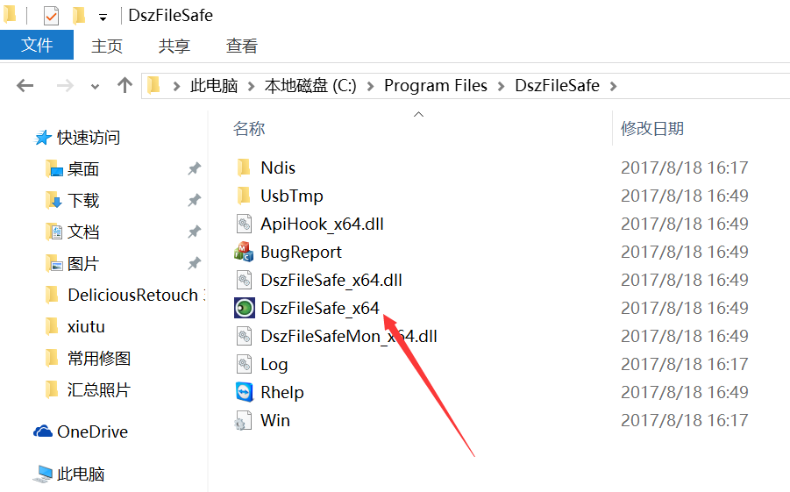The image size is (790, 492).
Task: Switch to the 查看 ribbon tab
Action: 242,46
